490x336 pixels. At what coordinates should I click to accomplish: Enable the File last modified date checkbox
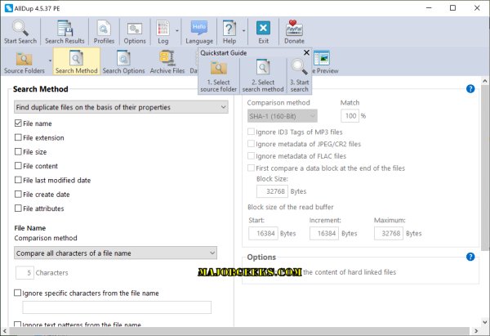click(18, 180)
